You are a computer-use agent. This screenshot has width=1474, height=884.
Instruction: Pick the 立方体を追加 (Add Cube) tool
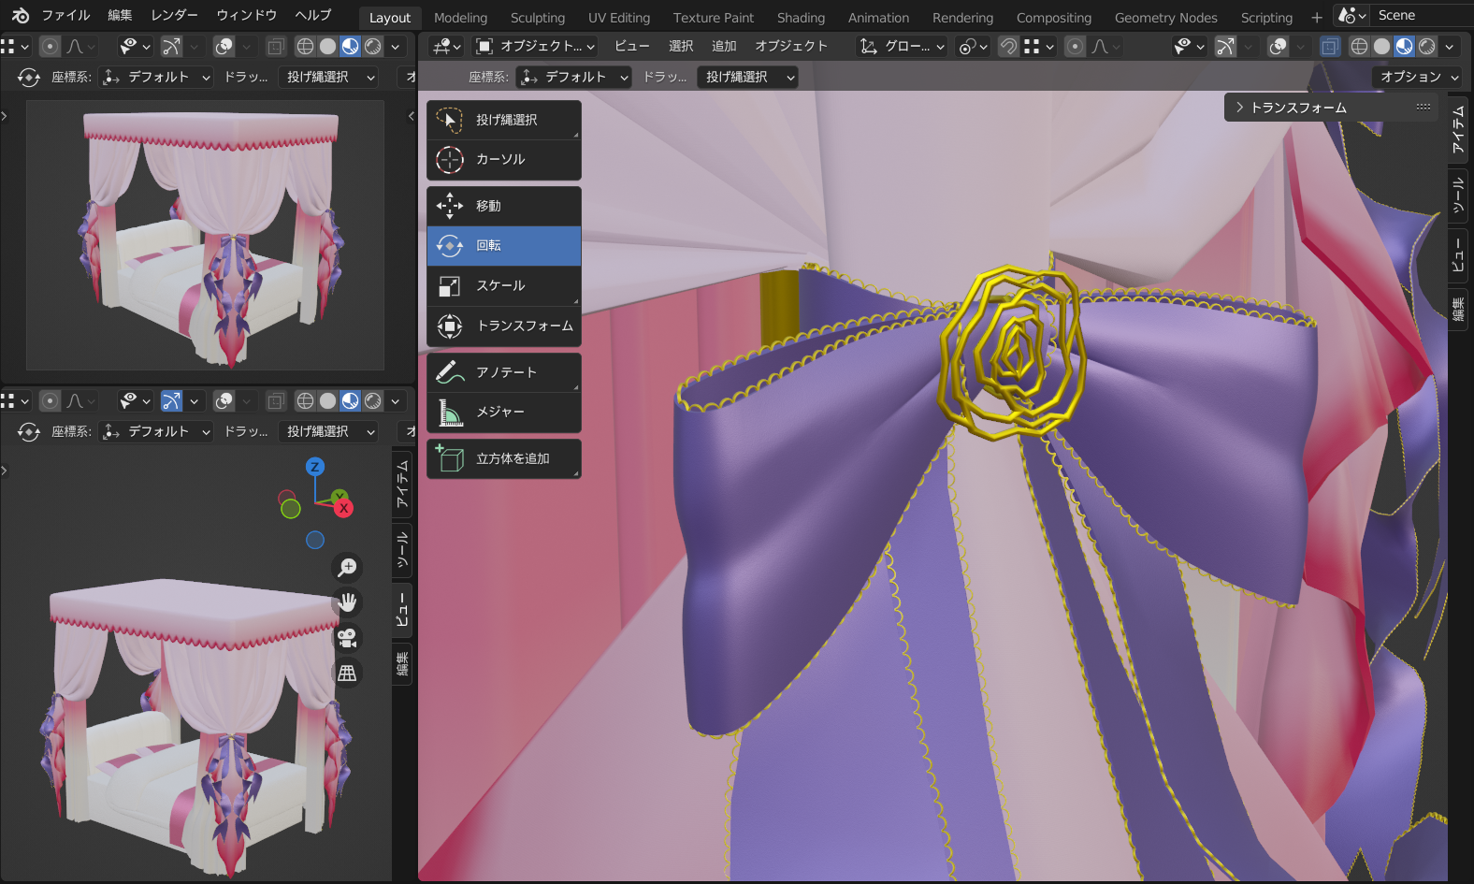pyautogui.click(x=503, y=459)
